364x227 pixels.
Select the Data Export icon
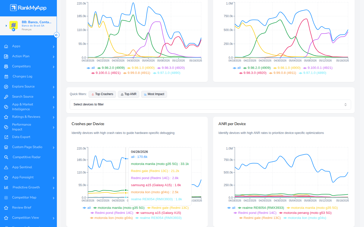(x=6, y=137)
